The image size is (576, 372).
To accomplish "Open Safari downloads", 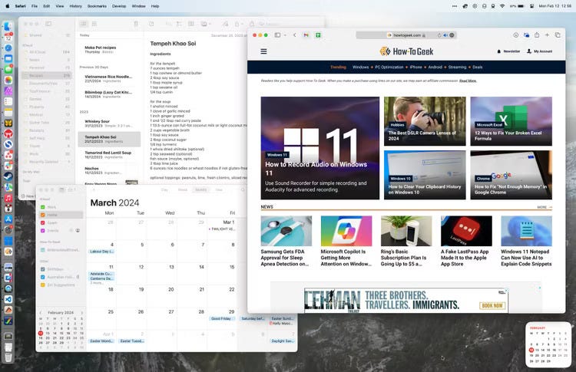I will 516,35.
